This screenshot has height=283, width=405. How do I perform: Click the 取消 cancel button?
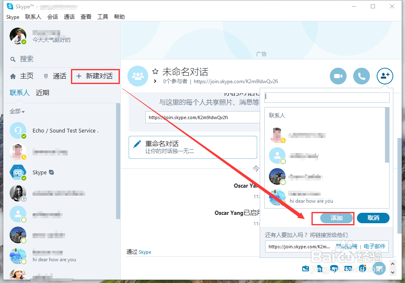coord(373,218)
